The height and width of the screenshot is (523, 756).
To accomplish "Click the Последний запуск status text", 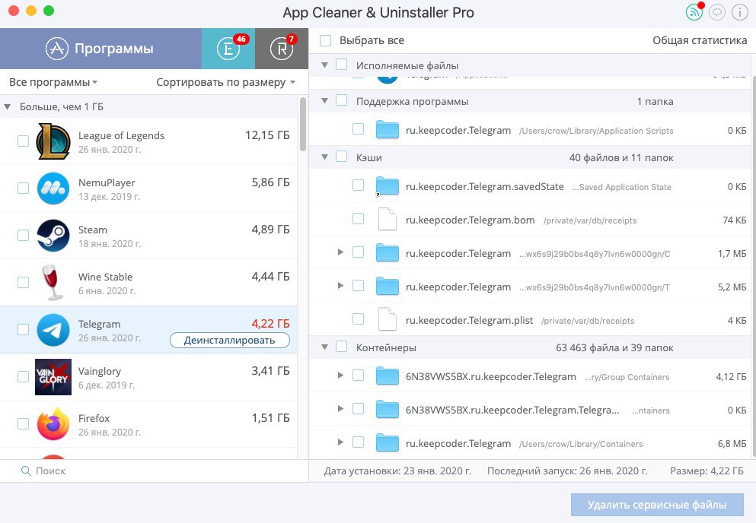I will pos(567,471).
